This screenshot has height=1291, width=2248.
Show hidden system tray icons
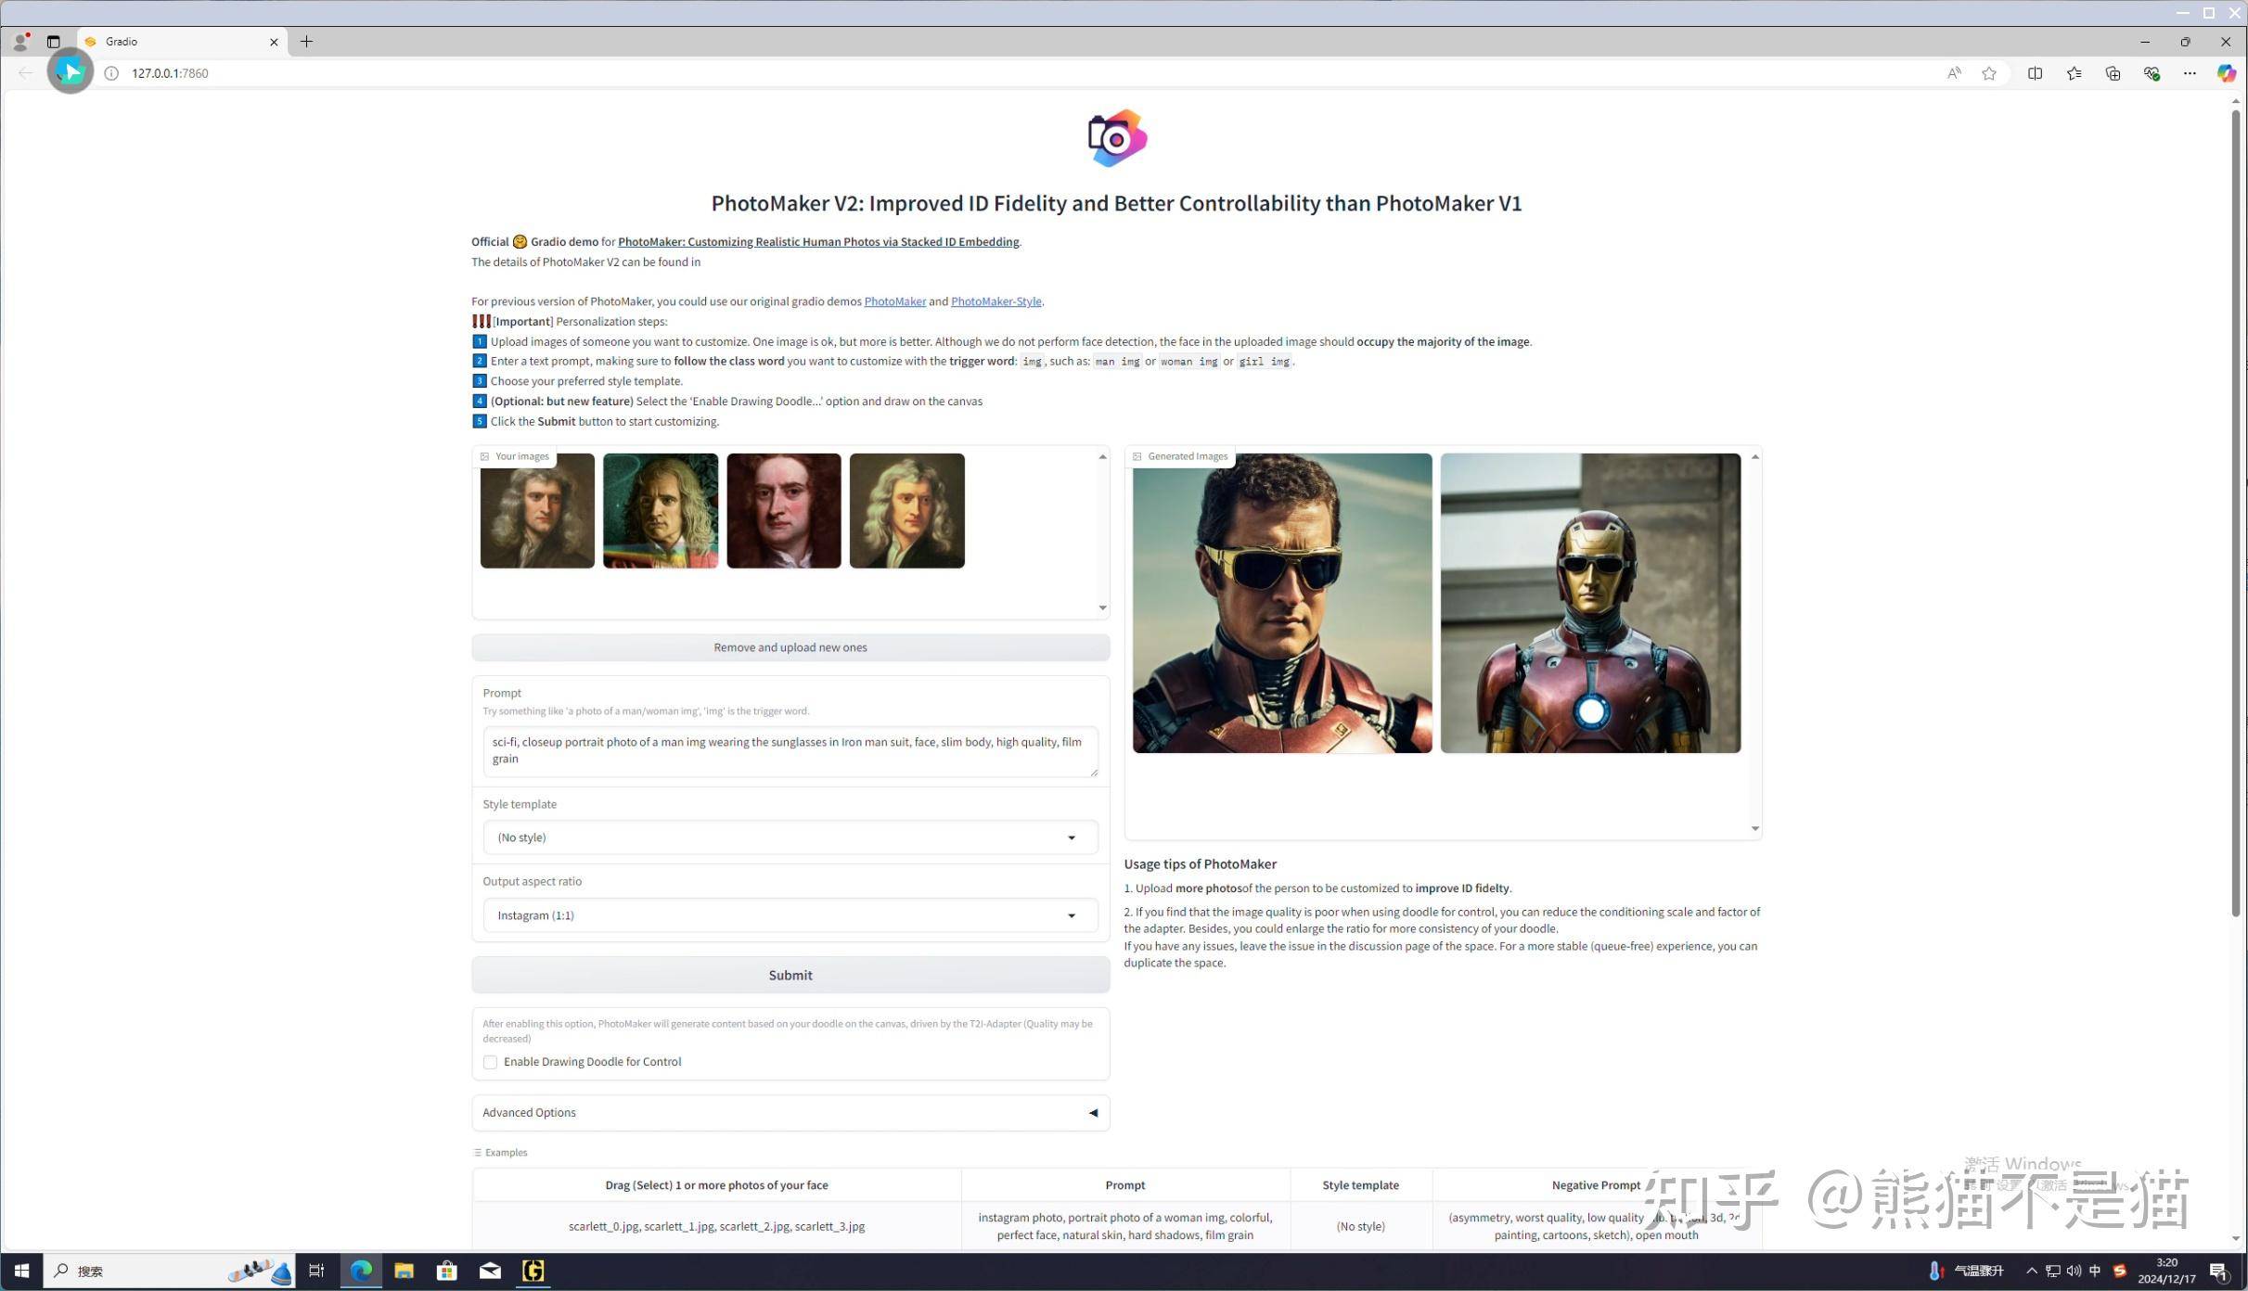[2032, 1272]
